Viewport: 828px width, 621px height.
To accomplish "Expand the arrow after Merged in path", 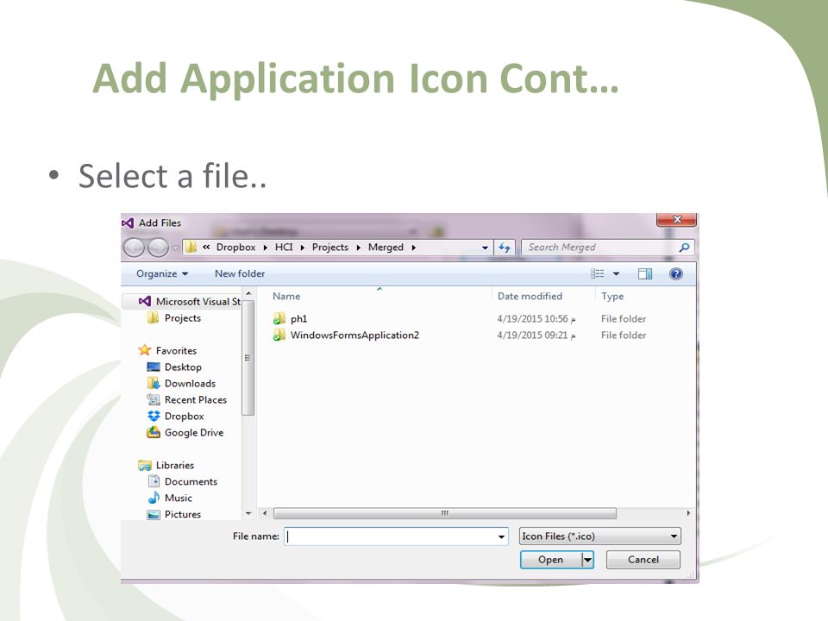I will coord(413,248).
